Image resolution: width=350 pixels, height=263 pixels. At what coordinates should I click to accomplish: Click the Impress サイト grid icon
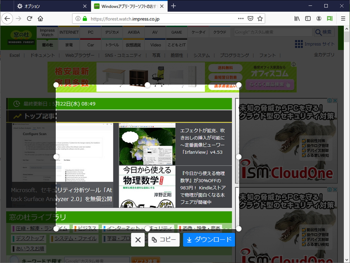[298, 44]
